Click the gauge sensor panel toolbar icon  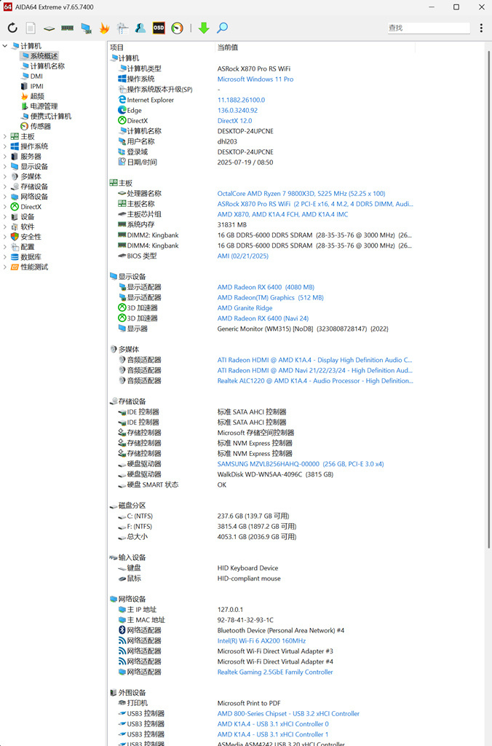(x=177, y=28)
